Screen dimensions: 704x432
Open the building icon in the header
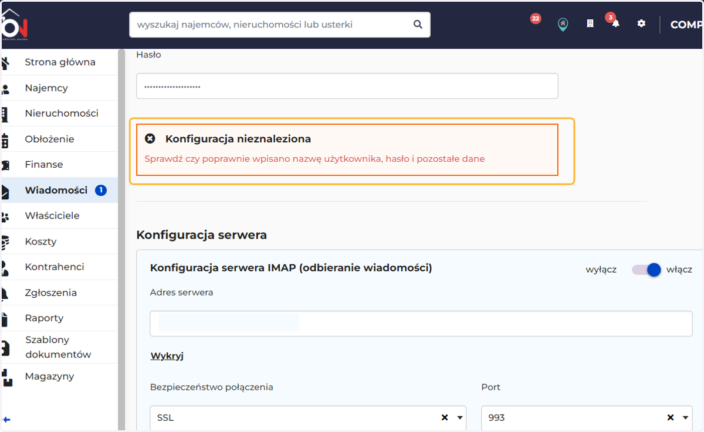click(590, 23)
